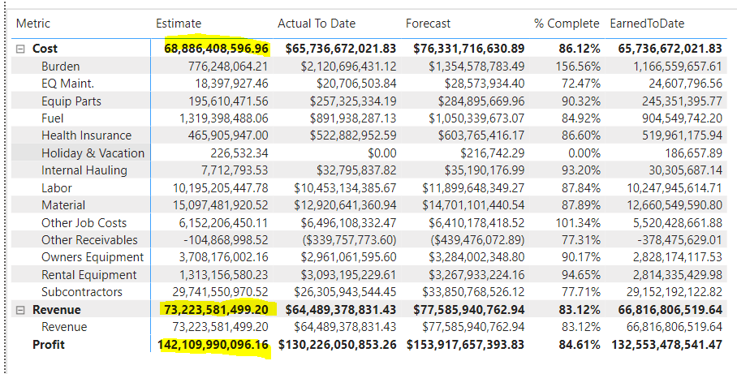Collapse the Cost row group
Screen dimensions: 737x374
click(x=20, y=49)
